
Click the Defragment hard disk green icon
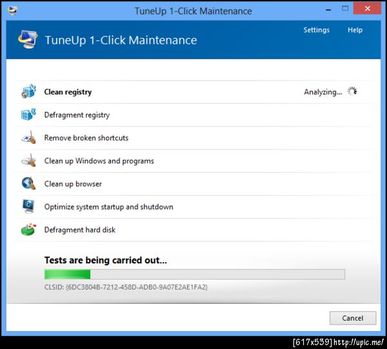click(28, 229)
